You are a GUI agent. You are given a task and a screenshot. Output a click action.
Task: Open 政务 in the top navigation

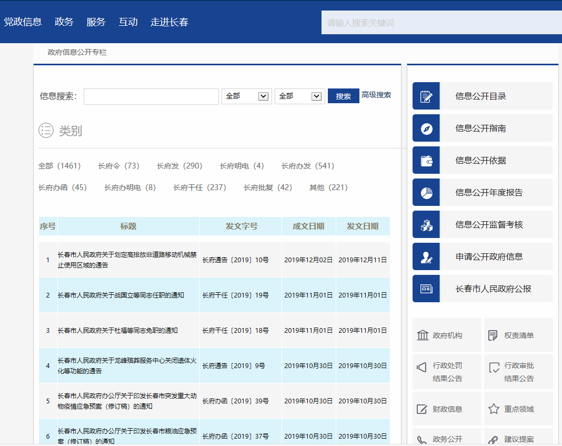[x=64, y=22]
